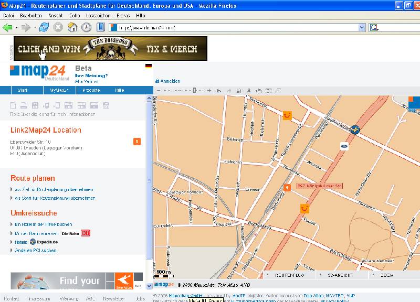Click the Ford dealer marker on map
This screenshot has width=420, height=302.
point(344,146)
